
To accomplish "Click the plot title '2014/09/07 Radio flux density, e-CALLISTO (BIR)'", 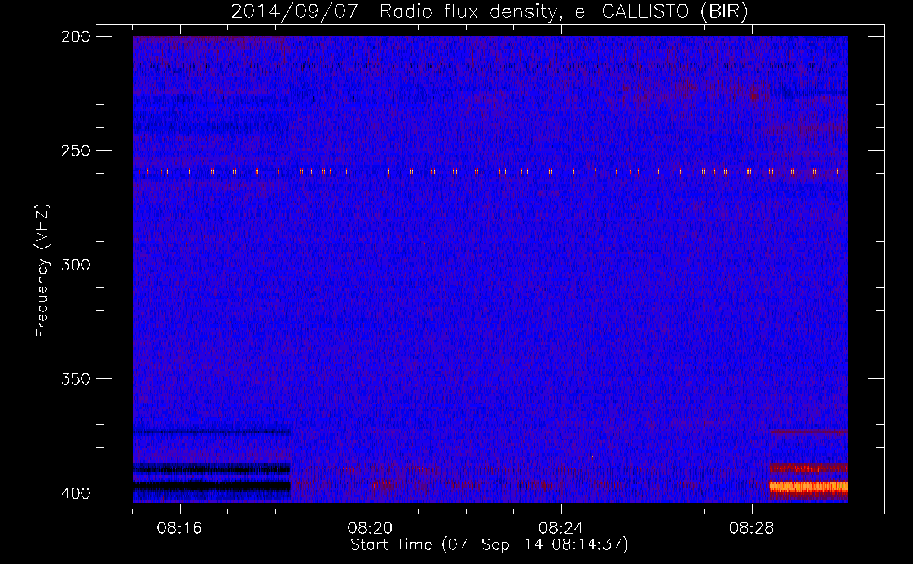I will click(489, 11).
